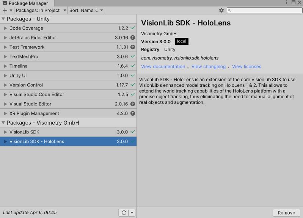This screenshot has height=218, width=303.
Task: Refresh the package list
Action: click(x=124, y=213)
